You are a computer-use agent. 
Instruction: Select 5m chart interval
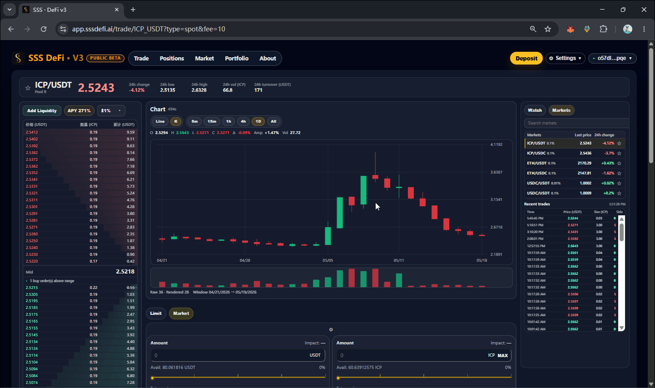(x=194, y=121)
